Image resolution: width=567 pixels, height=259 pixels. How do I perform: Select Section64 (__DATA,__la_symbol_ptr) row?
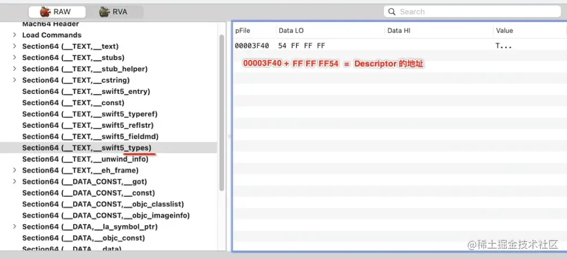(x=108, y=227)
